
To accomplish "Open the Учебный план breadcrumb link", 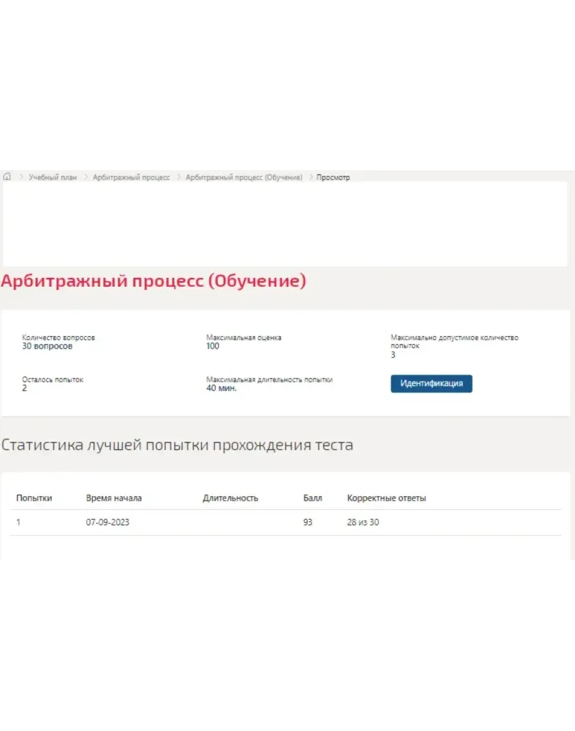I will tap(52, 177).
